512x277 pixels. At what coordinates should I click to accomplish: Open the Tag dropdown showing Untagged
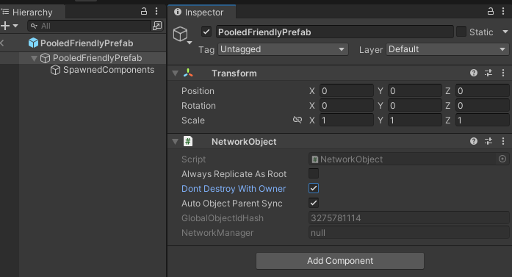tap(283, 49)
